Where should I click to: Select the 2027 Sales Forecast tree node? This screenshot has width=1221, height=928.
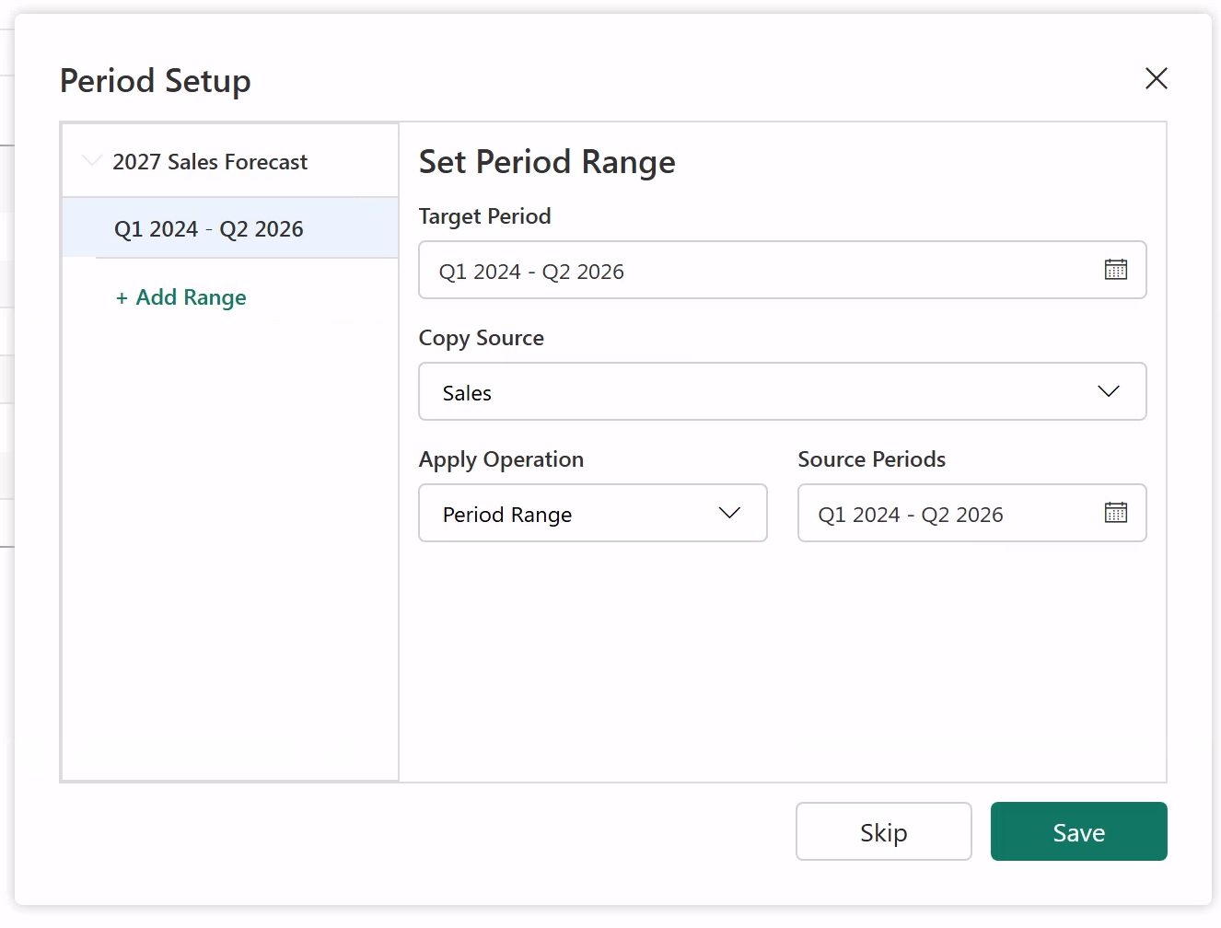point(210,162)
